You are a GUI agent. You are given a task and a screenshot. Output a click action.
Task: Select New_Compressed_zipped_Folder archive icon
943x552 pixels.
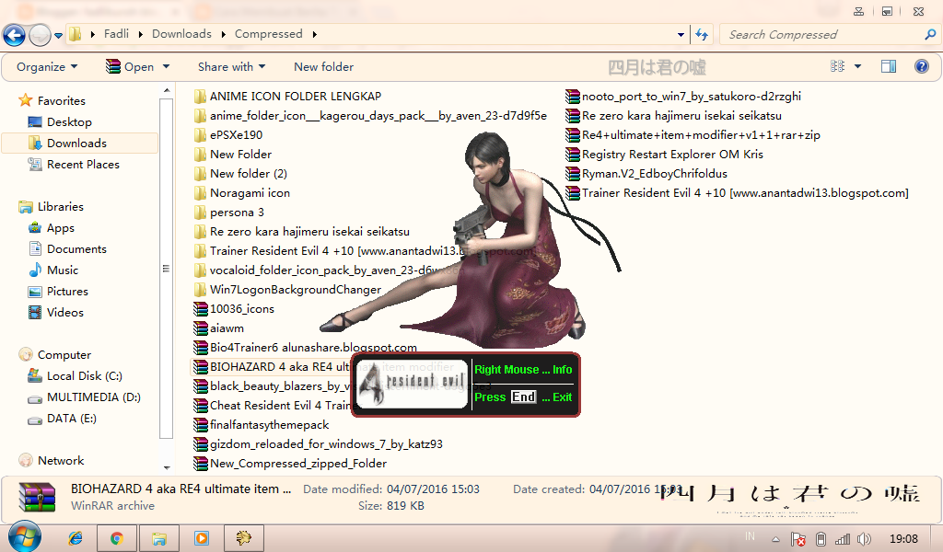coord(200,463)
